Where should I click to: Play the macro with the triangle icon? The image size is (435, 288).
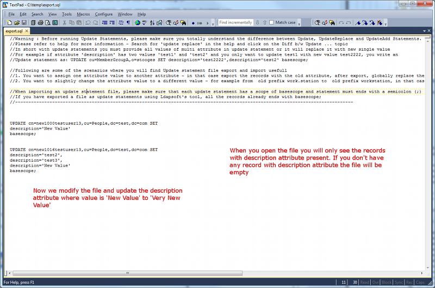pos(207,23)
